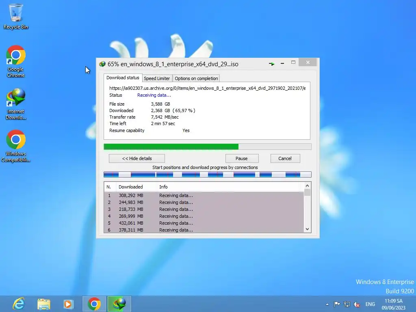Screen dimensions: 416x312
Task: Select connection row with 218,733 MB
Action: (204, 209)
